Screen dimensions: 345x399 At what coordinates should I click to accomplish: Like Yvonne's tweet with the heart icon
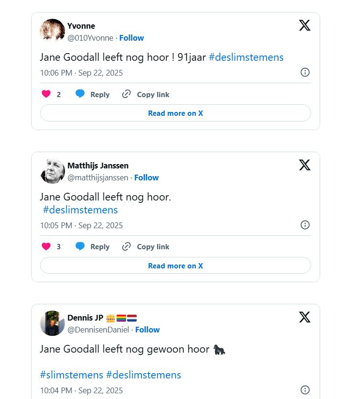[x=46, y=94]
